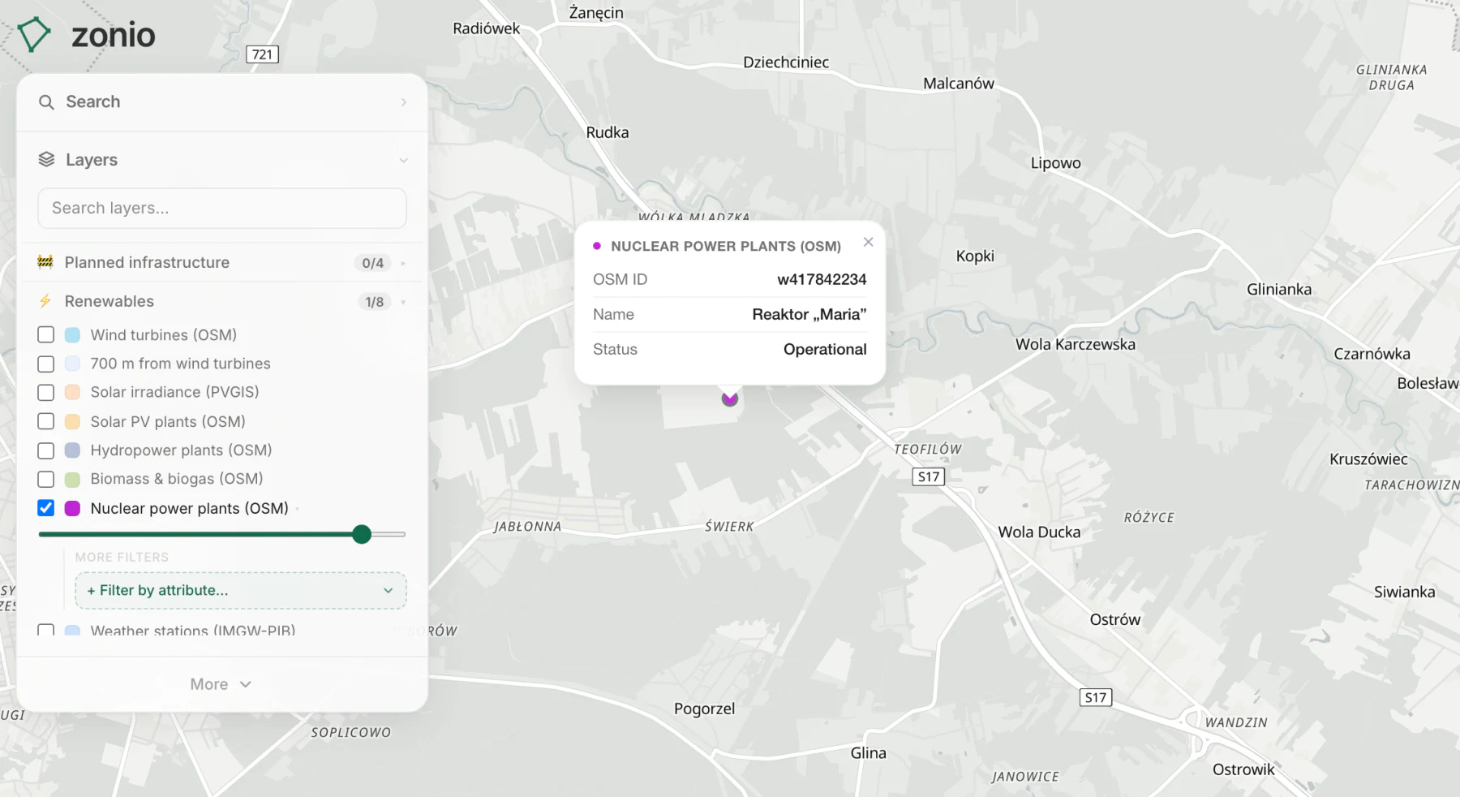Click the zonio logo icon
Screen dimensions: 1460x797
pos(34,34)
